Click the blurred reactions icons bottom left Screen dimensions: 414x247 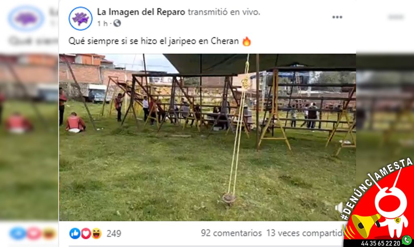tap(33, 234)
